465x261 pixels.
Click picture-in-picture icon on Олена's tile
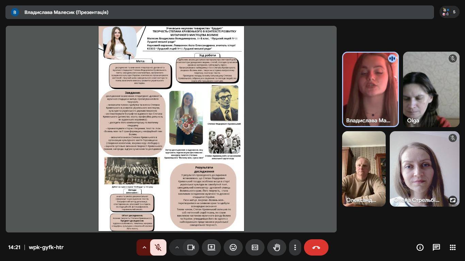click(452, 200)
